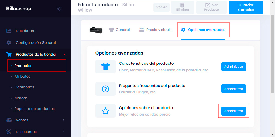275x137 pixels.
Task: Click the sofa product thumbnail
Action: [x=96, y=30]
